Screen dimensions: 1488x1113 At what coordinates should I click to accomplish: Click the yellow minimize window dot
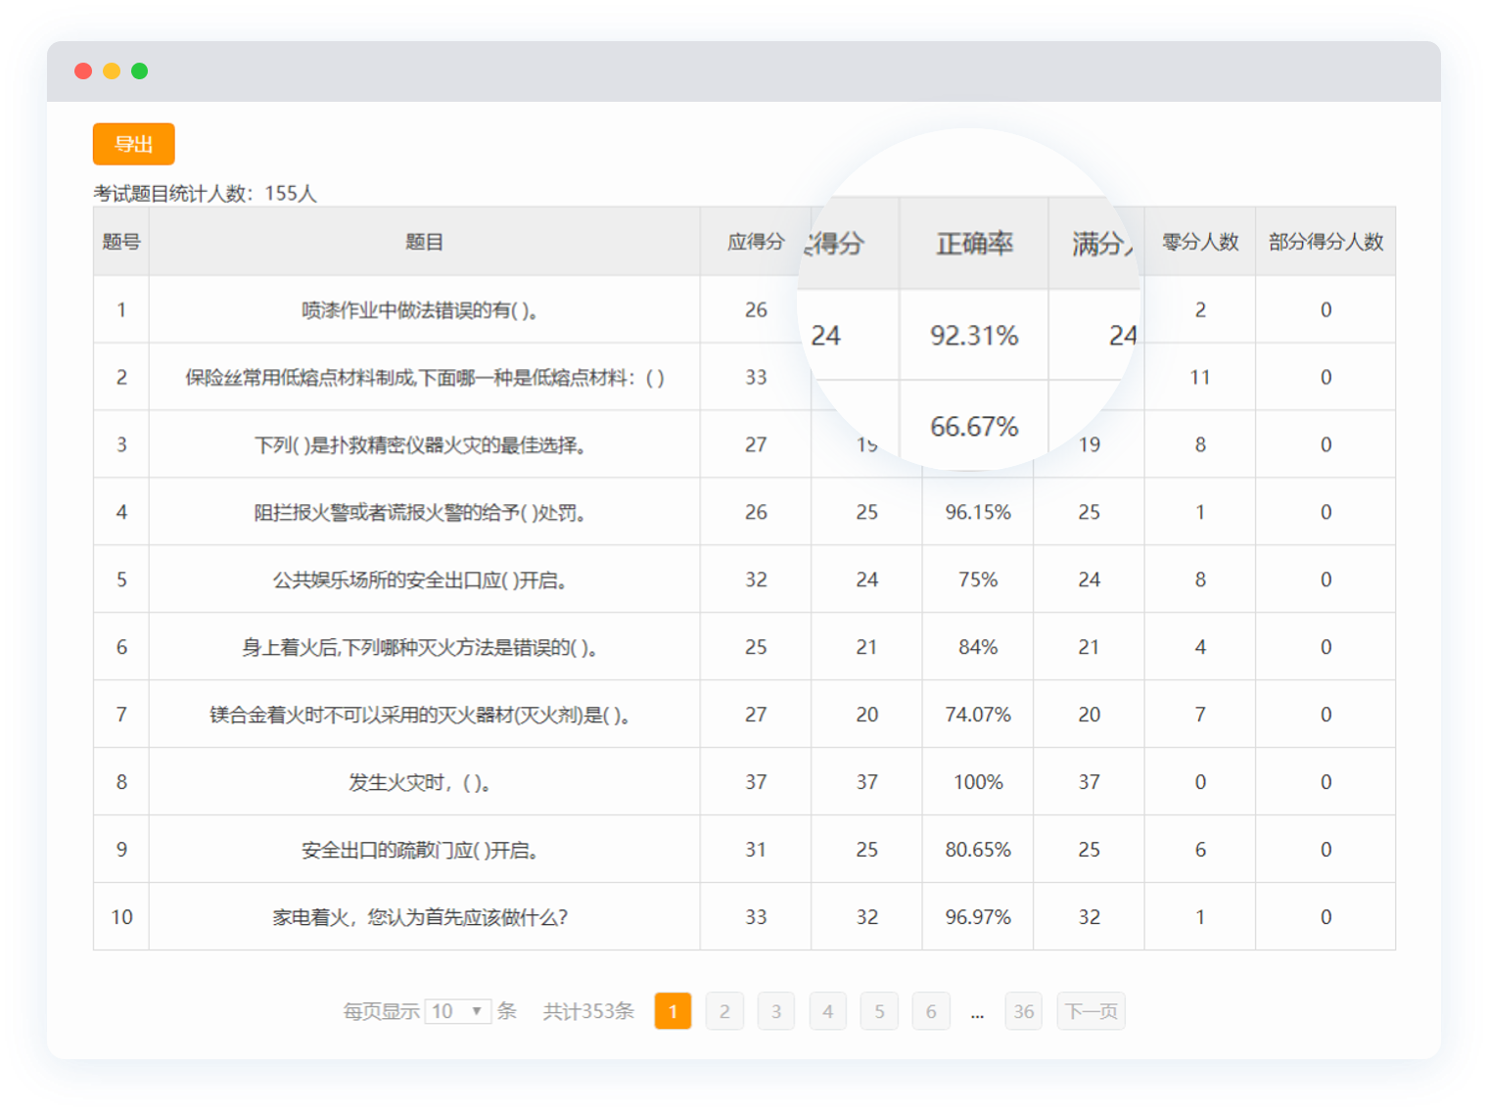[112, 70]
